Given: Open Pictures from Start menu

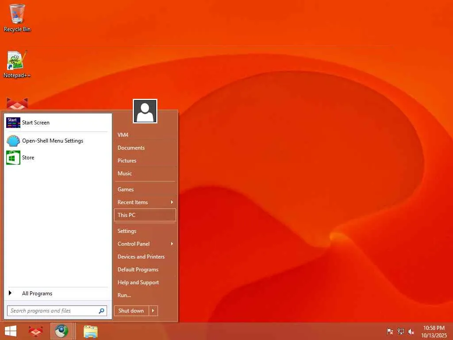Looking at the screenshot, I should click(x=145, y=160).
